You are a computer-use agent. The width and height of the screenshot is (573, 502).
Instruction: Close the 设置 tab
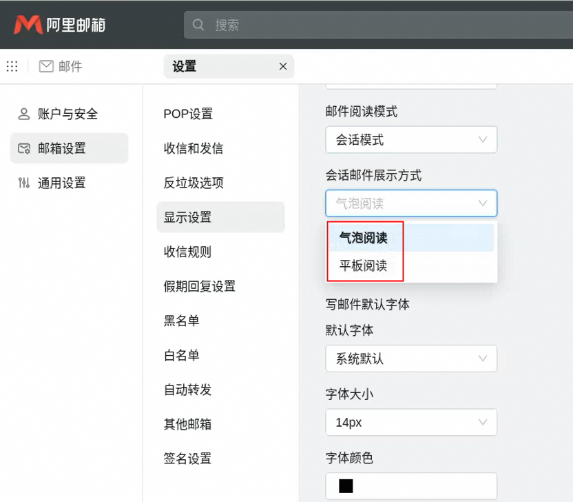(282, 67)
